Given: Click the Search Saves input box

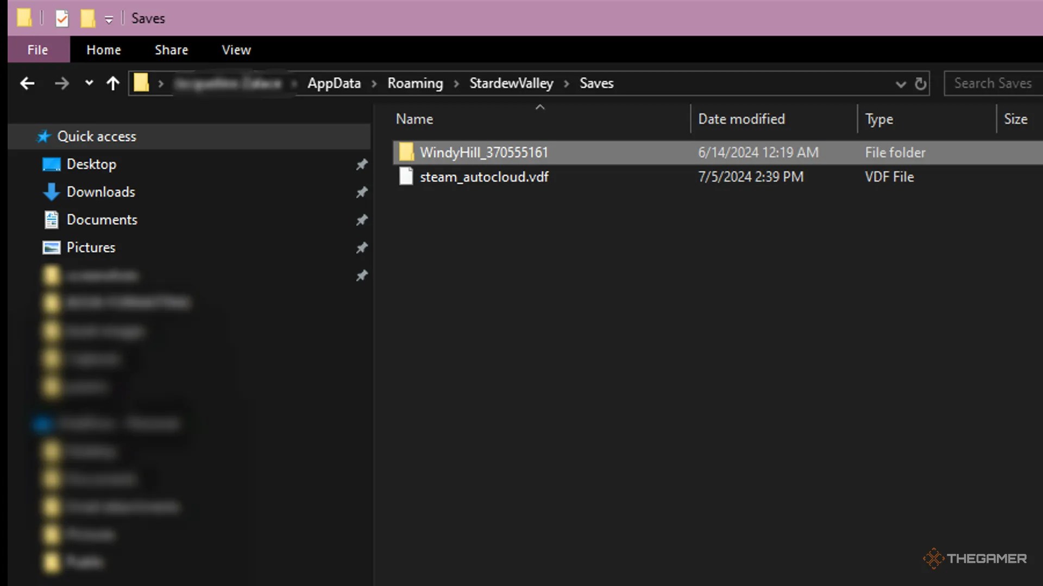Looking at the screenshot, I should [992, 84].
